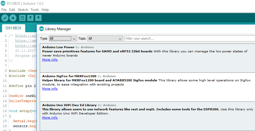The image size is (255, 131).
Task: Click the Upload arrow toolbar button
Action: (13, 18)
